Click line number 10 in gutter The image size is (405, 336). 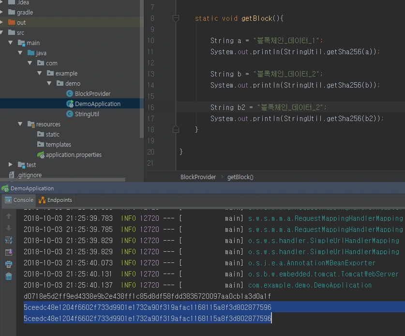(x=150, y=41)
